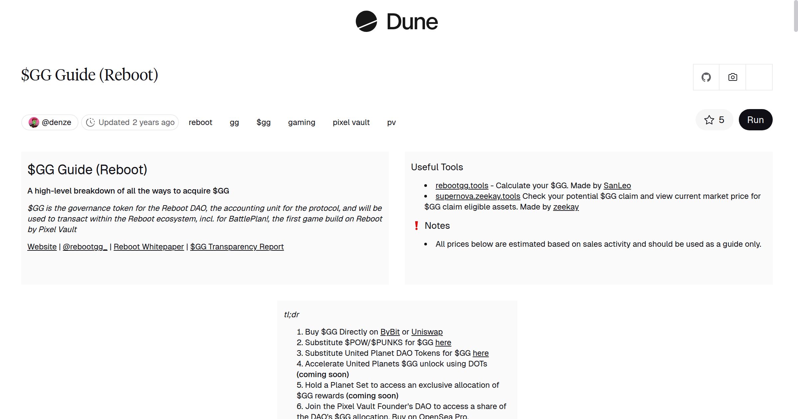Select the pixel vault tag
The image size is (798, 419).
coord(351,122)
